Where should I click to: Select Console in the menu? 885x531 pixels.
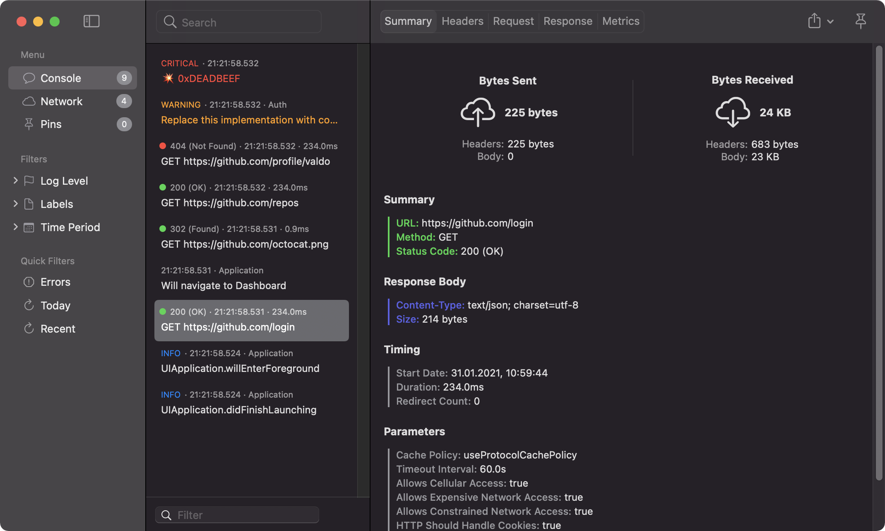coord(73,78)
